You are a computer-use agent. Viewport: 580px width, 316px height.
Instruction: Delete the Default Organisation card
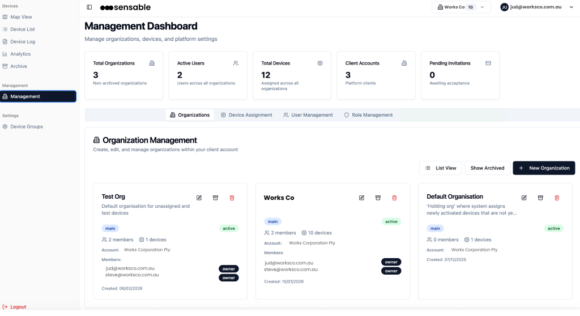pyautogui.click(x=557, y=198)
